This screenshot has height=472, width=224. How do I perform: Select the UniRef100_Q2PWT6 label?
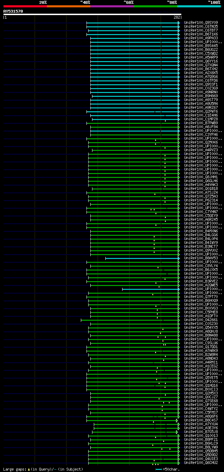(x=201, y=111)
